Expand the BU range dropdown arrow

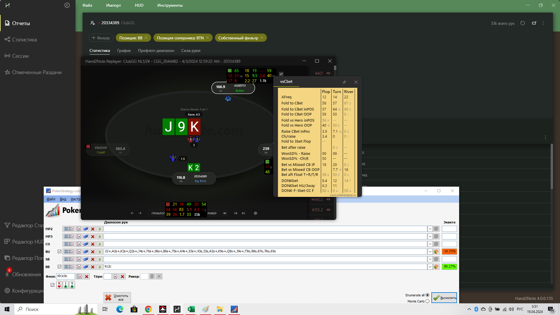click(x=430, y=251)
